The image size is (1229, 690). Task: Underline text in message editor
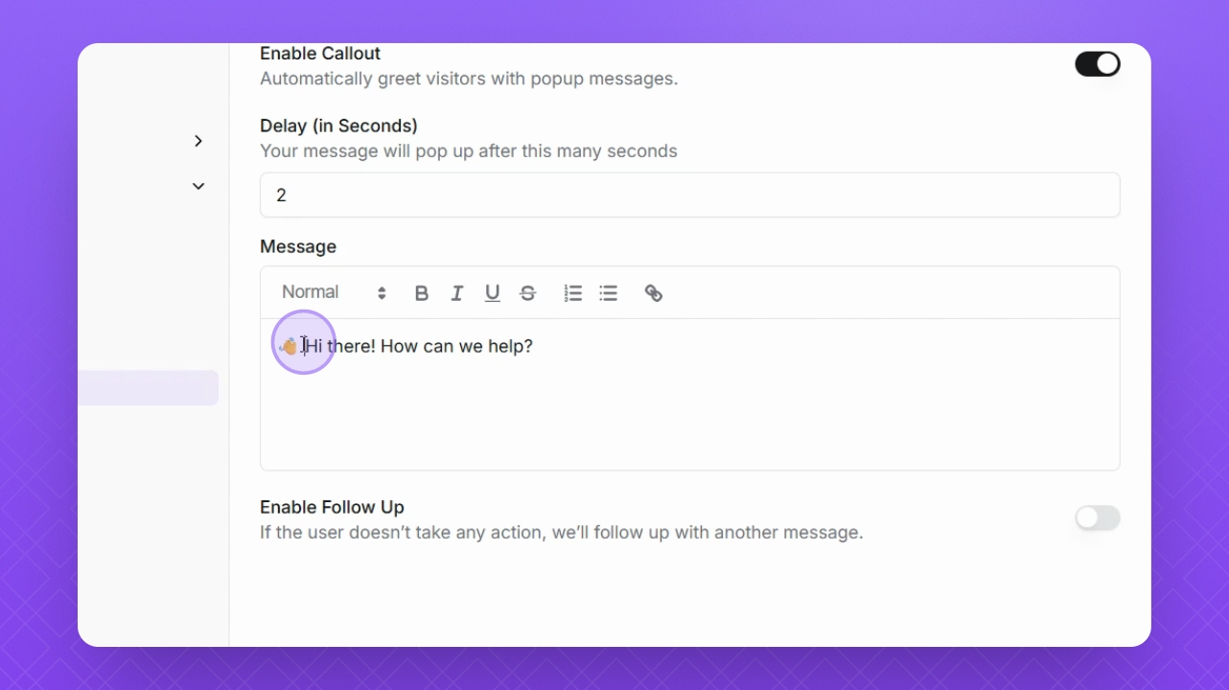493,293
